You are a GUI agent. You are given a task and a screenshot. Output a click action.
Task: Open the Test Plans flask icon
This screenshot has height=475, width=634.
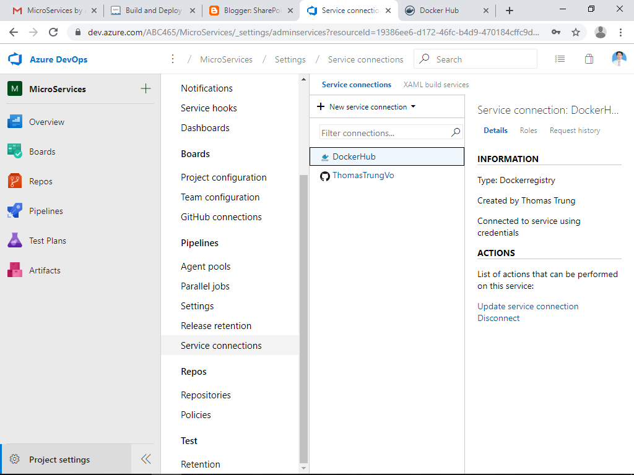(x=15, y=241)
